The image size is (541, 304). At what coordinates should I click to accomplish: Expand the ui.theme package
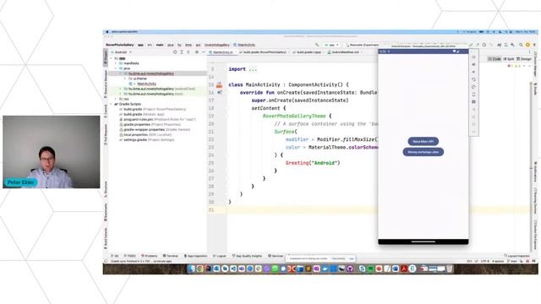126,79
